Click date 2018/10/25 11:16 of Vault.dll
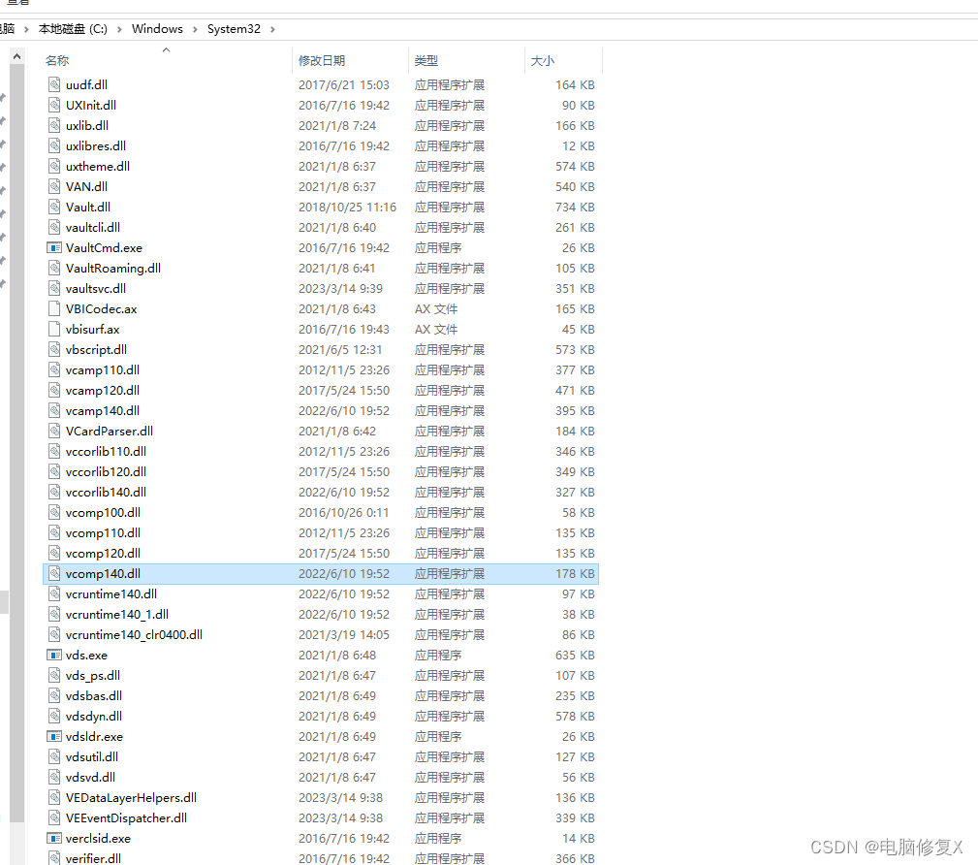The image size is (978, 865). pyautogui.click(x=347, y=208)
